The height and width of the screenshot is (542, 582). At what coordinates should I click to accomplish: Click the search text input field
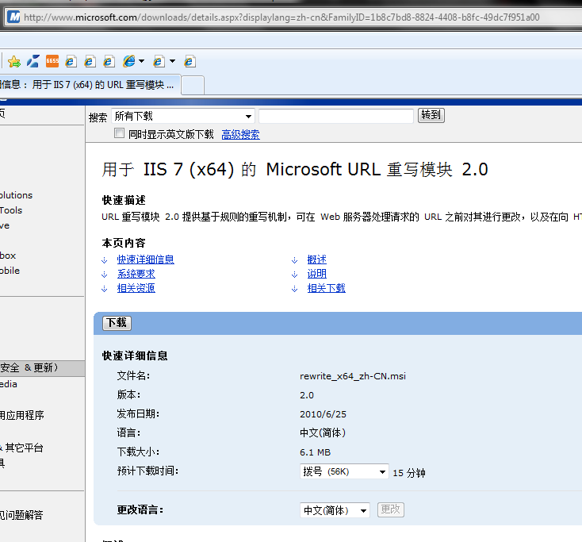[x=336, y=116]
